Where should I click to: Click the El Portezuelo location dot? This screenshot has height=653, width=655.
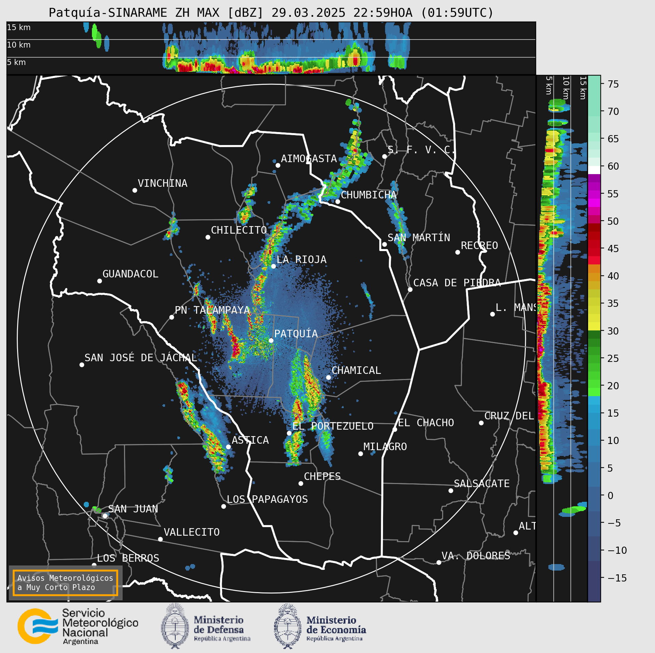tap(289, 433)
